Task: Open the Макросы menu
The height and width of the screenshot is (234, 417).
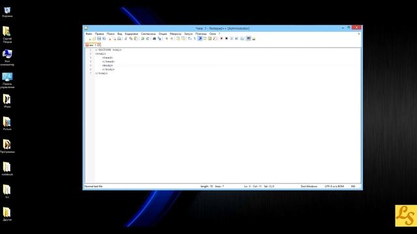Action: click(x=175, y=34)
